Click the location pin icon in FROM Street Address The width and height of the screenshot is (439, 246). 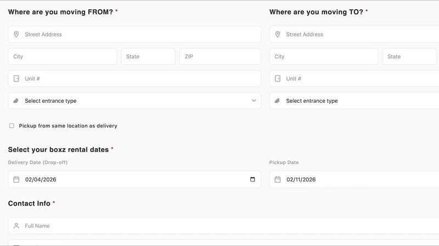click(x=16, y=34)
